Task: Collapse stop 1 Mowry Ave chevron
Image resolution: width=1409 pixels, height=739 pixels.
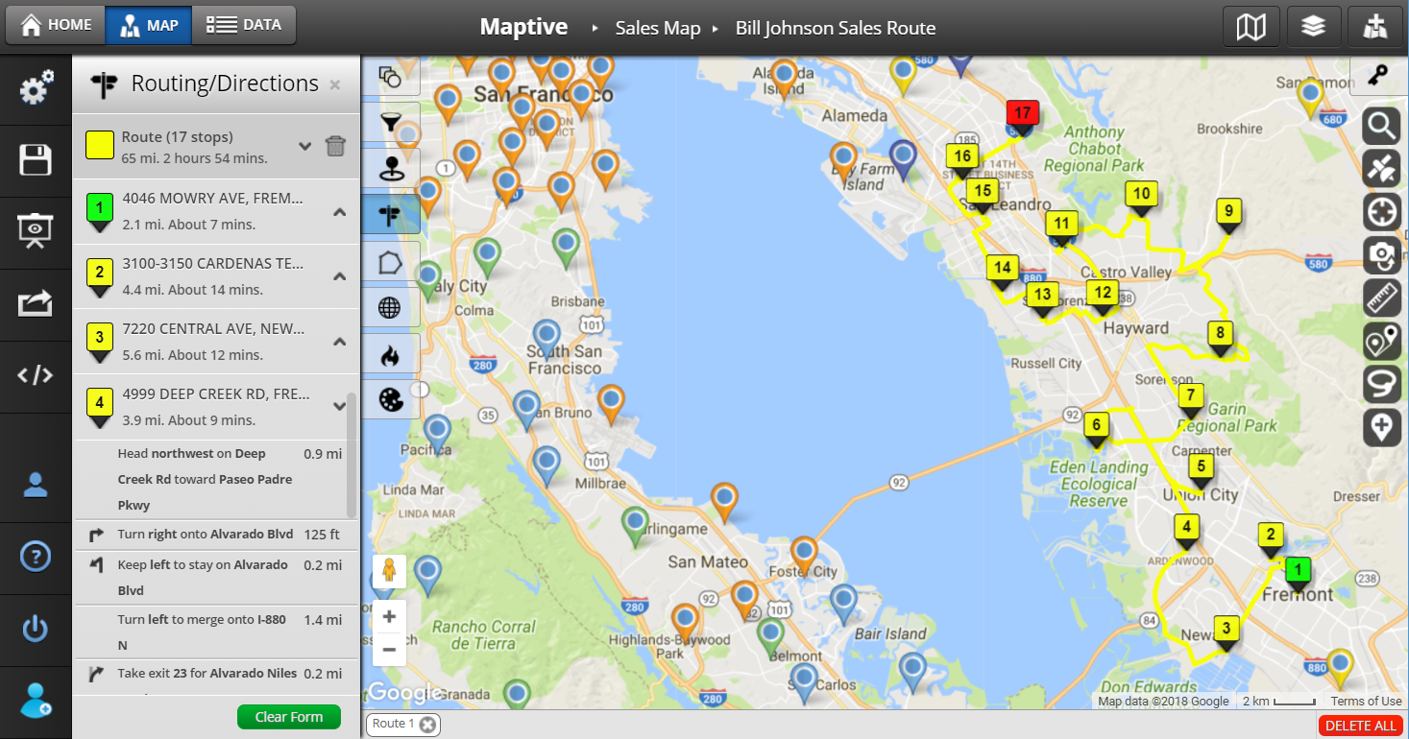Action: (339, 211)
